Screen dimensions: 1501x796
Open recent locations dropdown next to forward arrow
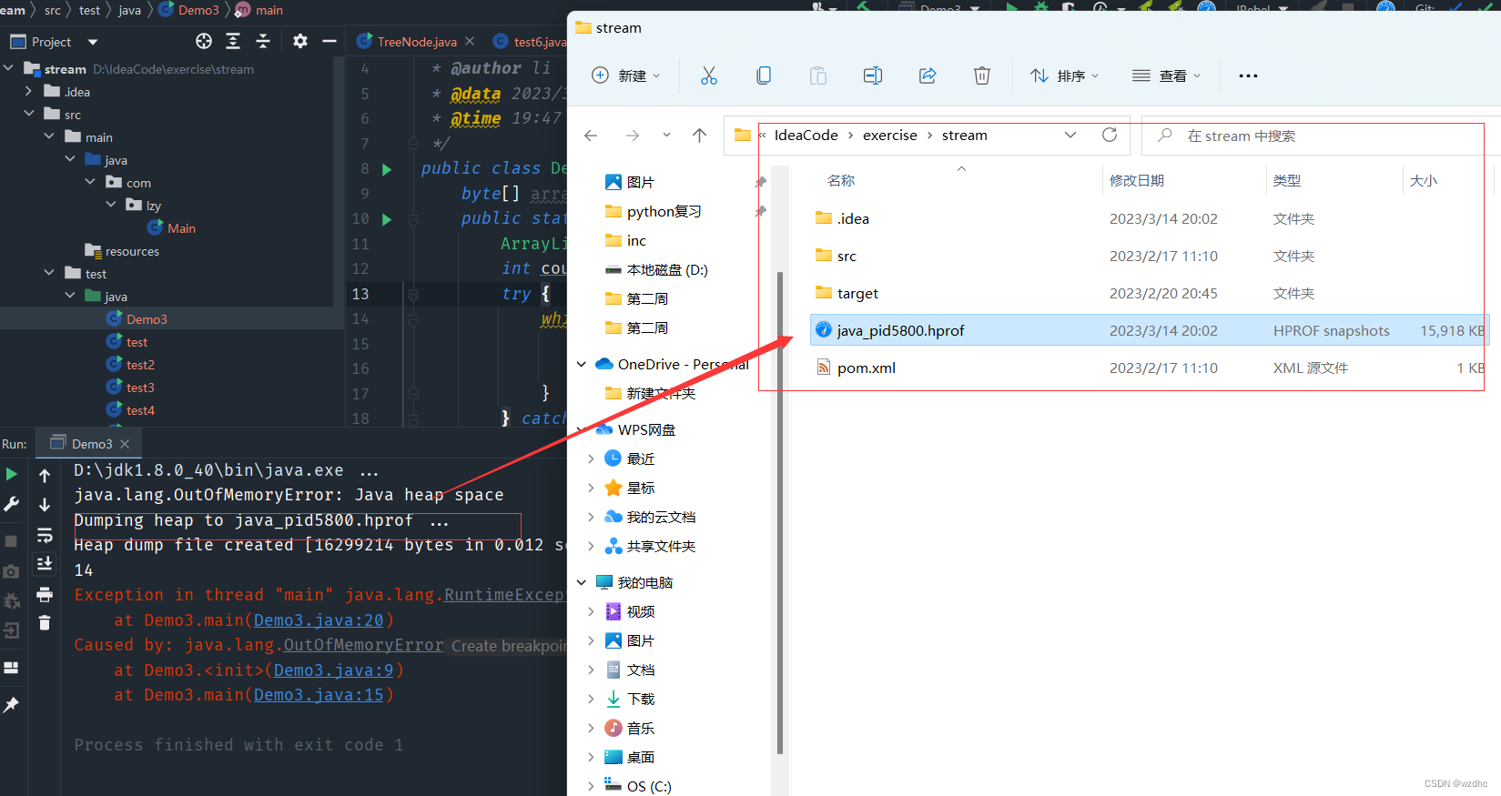pyautogui.click(x=666, y=135)
